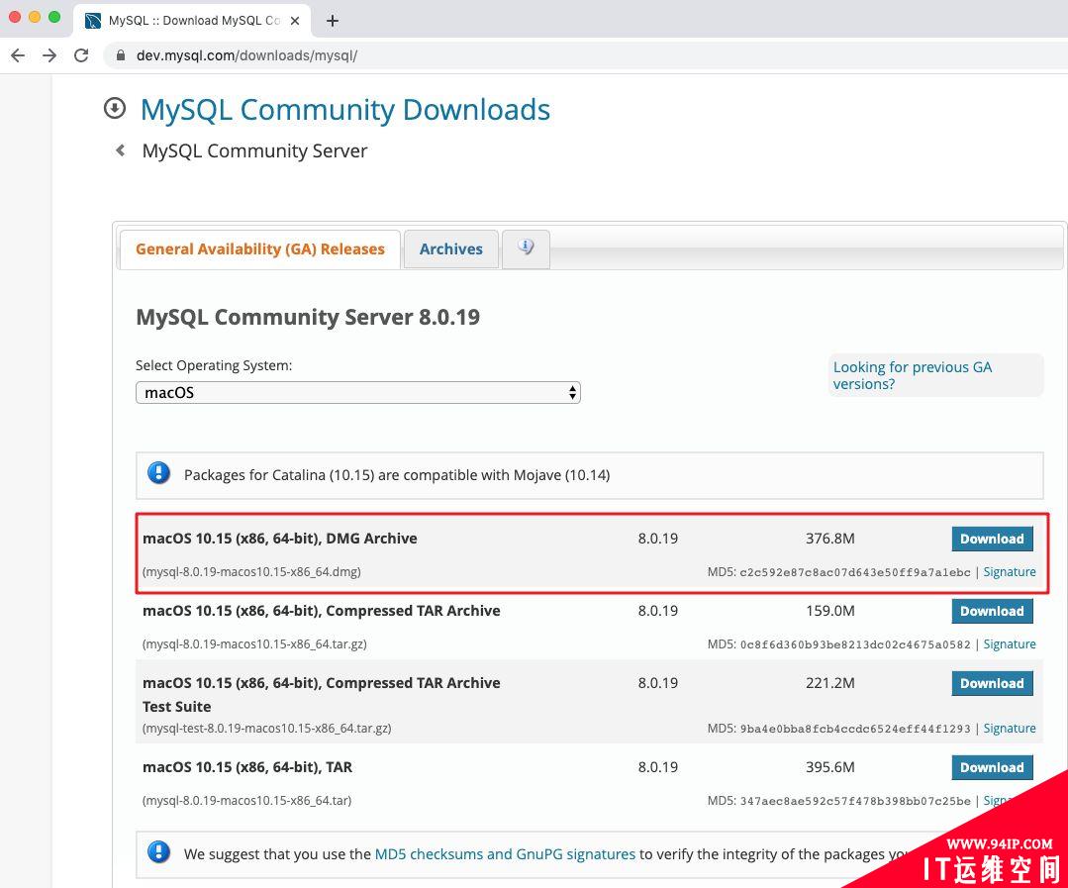Download the 159.0M Compressed TAR Archive
The image size is (1068, 888).
992,611
